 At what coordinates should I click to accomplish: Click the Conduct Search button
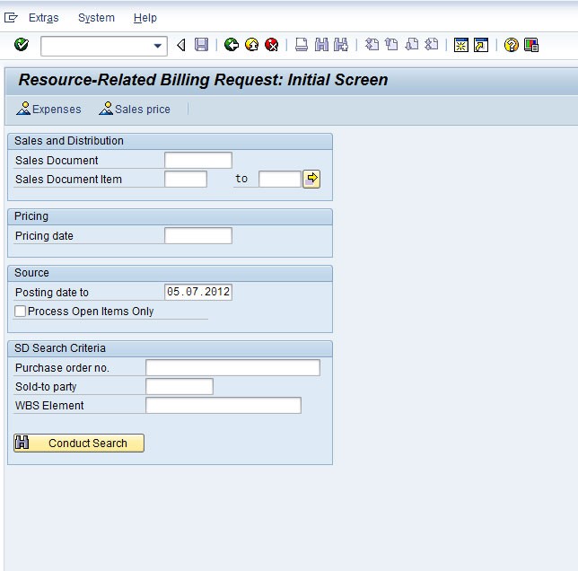[x=79, y=443]
